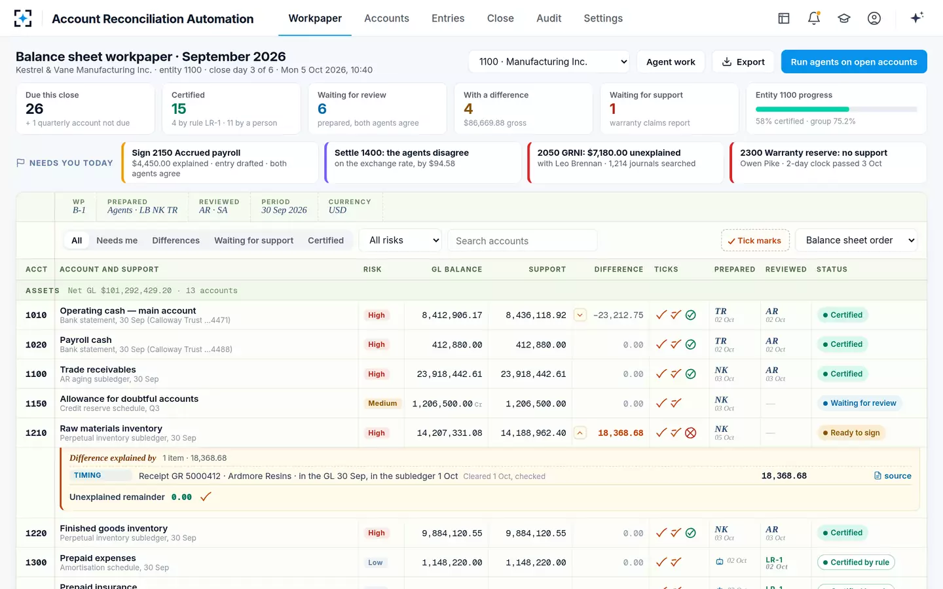
Task: Open the notifications bell
Action: pyautogui.click(x=814, y=18)
